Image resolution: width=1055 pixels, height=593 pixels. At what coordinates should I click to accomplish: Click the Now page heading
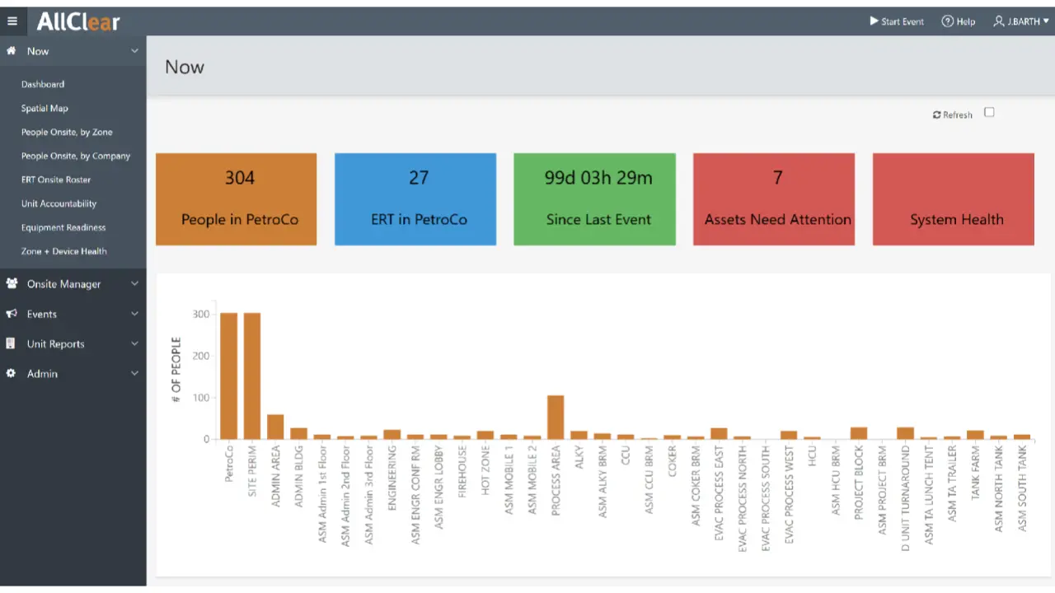tap(185, 68)
